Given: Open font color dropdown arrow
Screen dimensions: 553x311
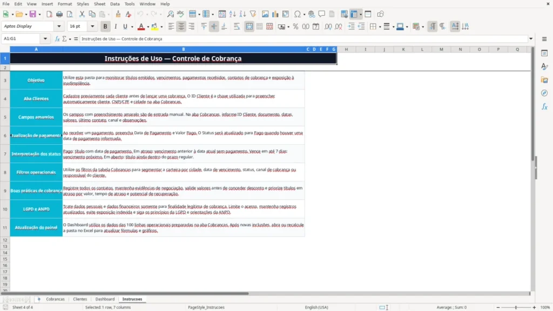Looking at the screenshot, I should pos(148,27).
